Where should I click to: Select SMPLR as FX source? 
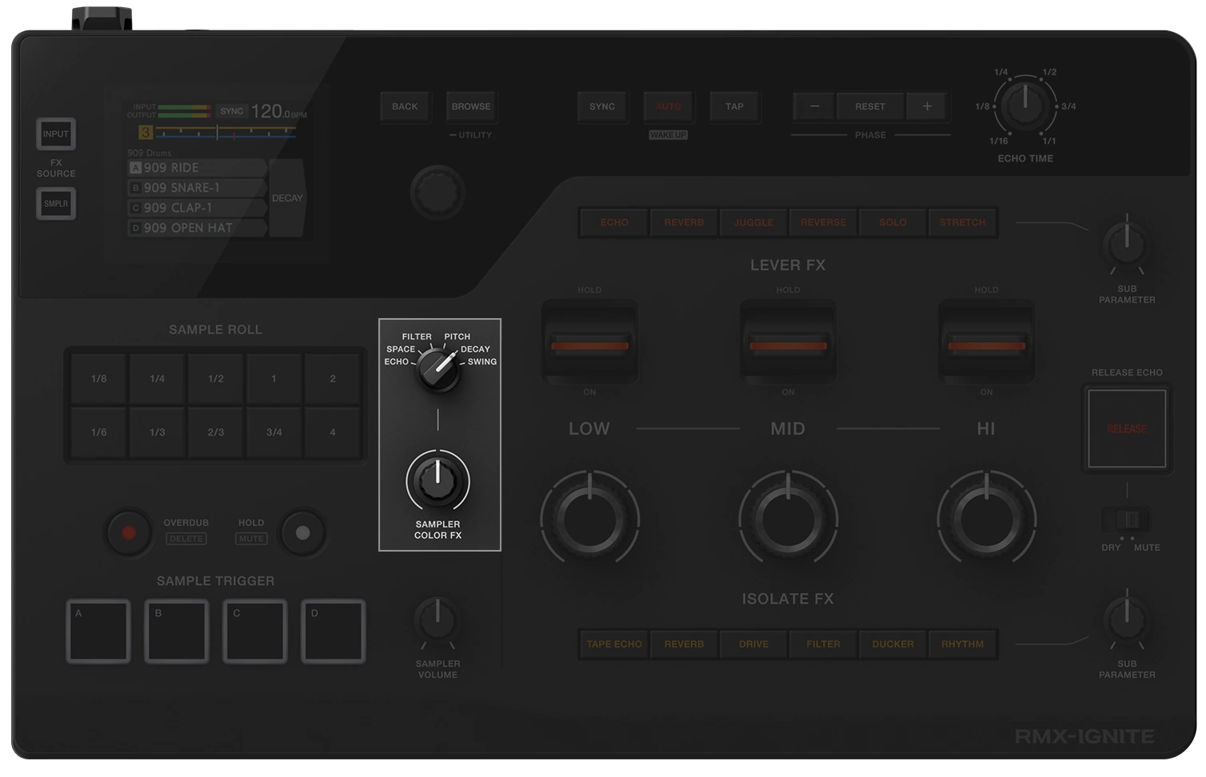(x=56, y=204)
